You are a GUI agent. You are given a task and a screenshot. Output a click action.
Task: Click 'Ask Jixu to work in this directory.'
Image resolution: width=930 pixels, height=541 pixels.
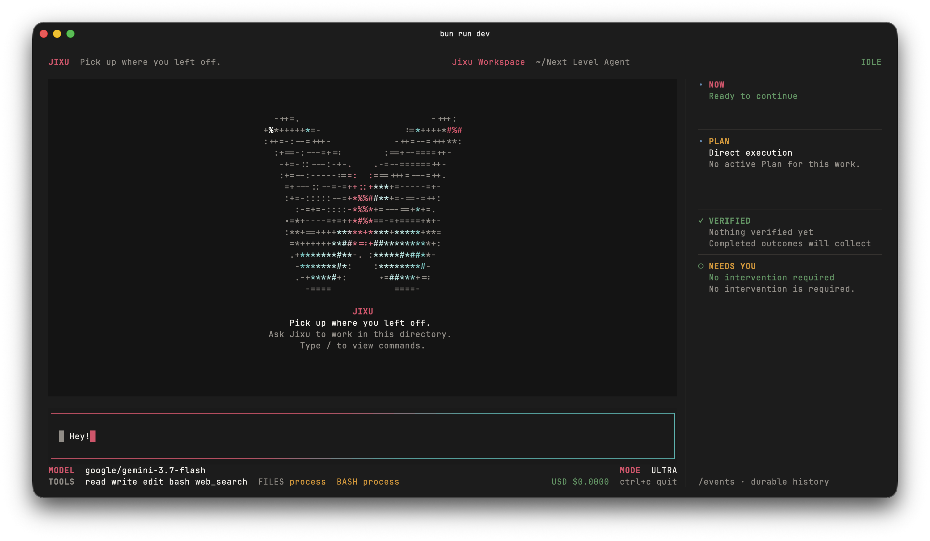pyautogui.click(x=360, y=334)
